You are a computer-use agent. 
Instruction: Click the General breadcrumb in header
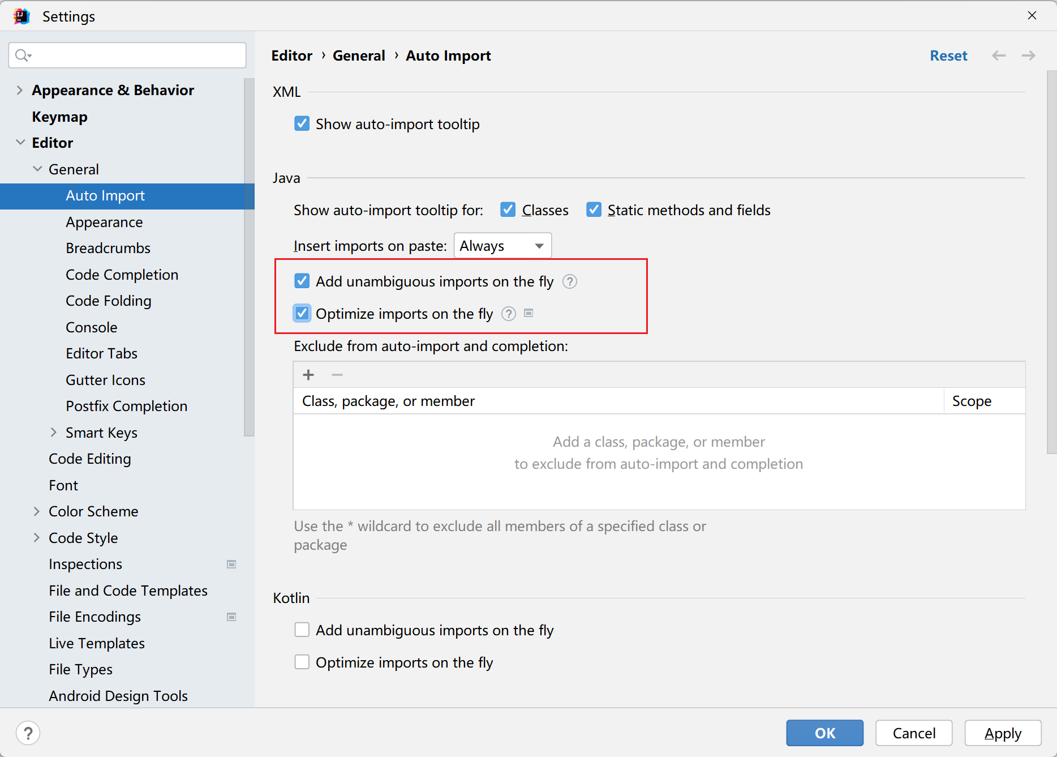[359, 55]
